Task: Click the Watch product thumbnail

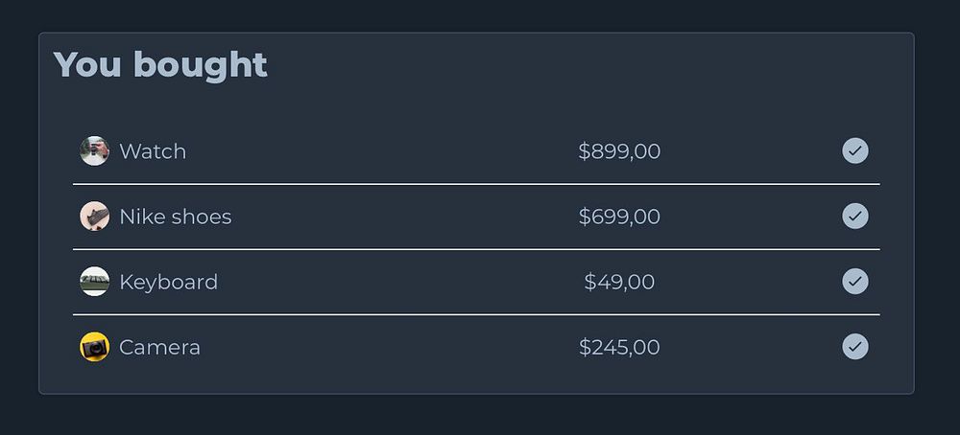Action: click(x=94, y=151)
